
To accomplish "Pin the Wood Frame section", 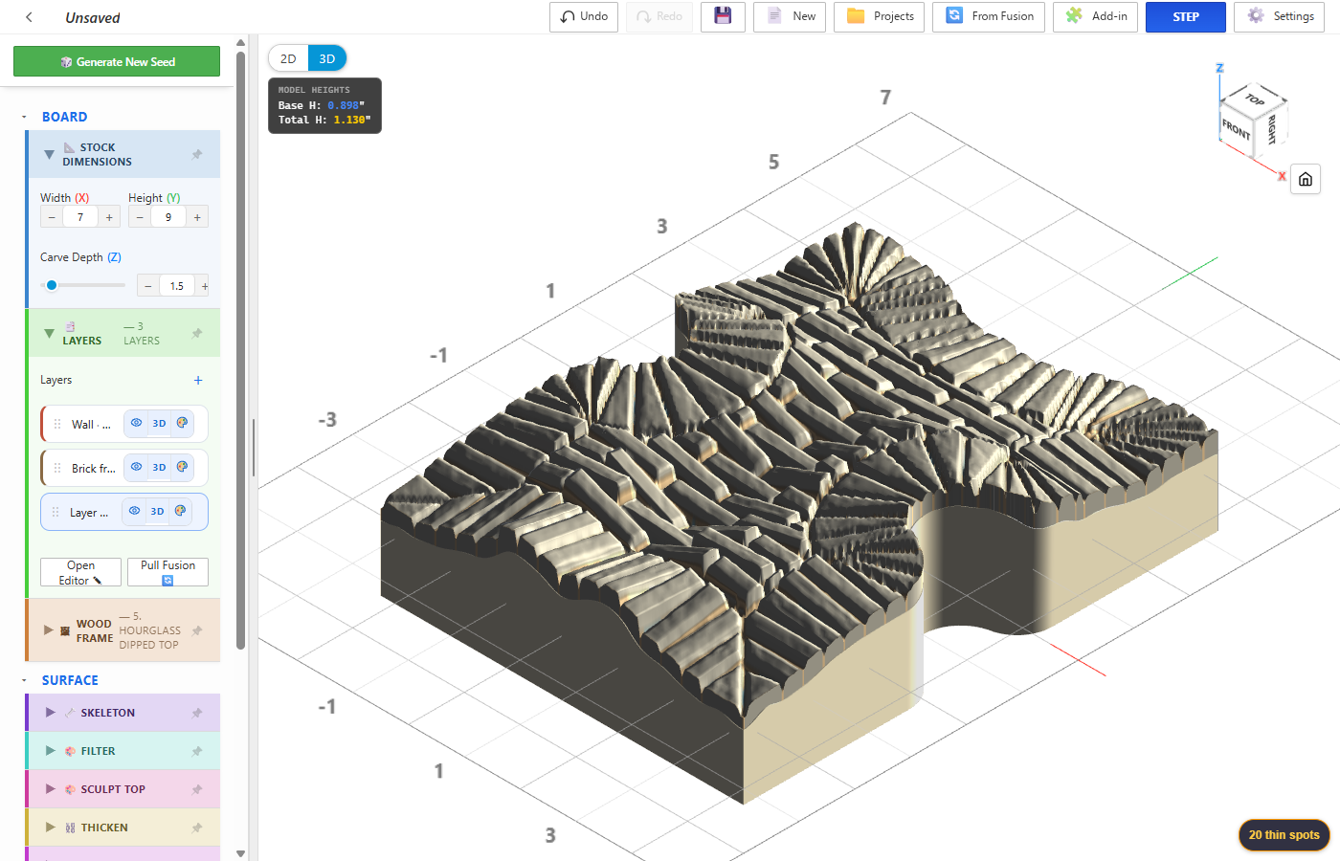I will [x=197, y=630].
